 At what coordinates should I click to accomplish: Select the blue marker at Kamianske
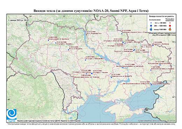click(123, 68)
